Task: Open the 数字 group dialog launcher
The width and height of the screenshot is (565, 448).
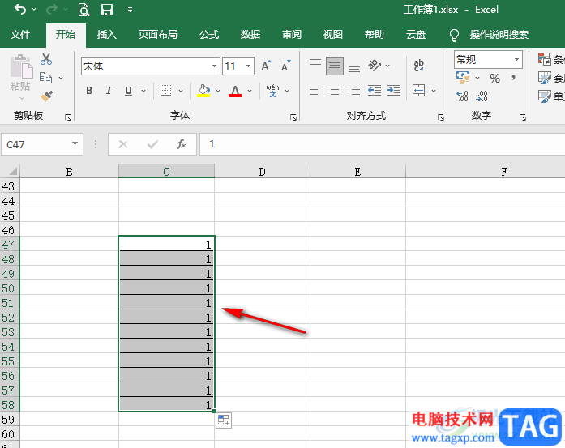Action: click(523, 117)
